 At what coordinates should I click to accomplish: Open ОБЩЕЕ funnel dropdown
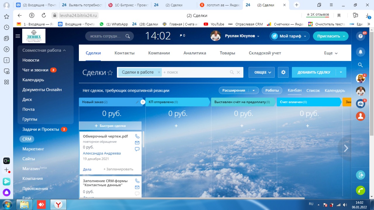click(262, 72)
